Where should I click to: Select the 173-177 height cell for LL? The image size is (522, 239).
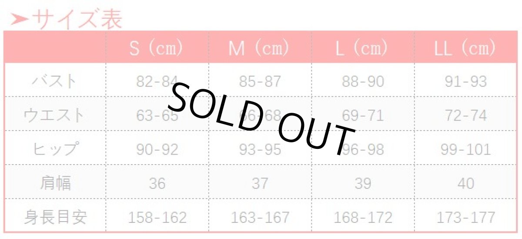[465, 217]
